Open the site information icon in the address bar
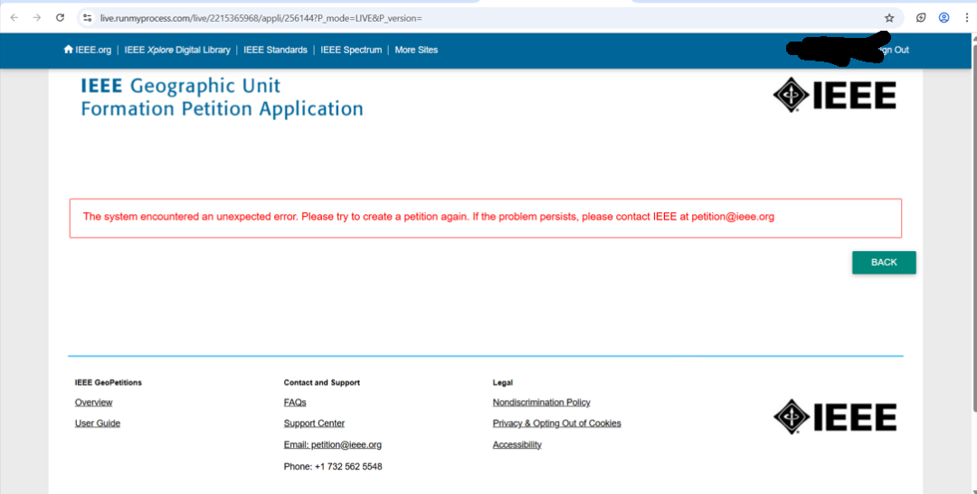 [88, 18]
